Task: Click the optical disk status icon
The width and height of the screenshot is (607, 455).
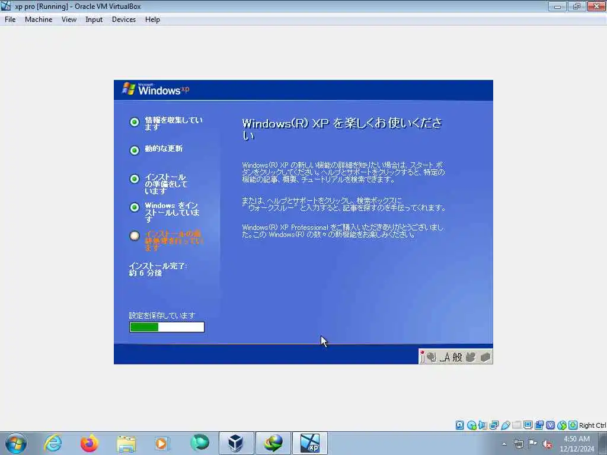Action: coord(471,425)
